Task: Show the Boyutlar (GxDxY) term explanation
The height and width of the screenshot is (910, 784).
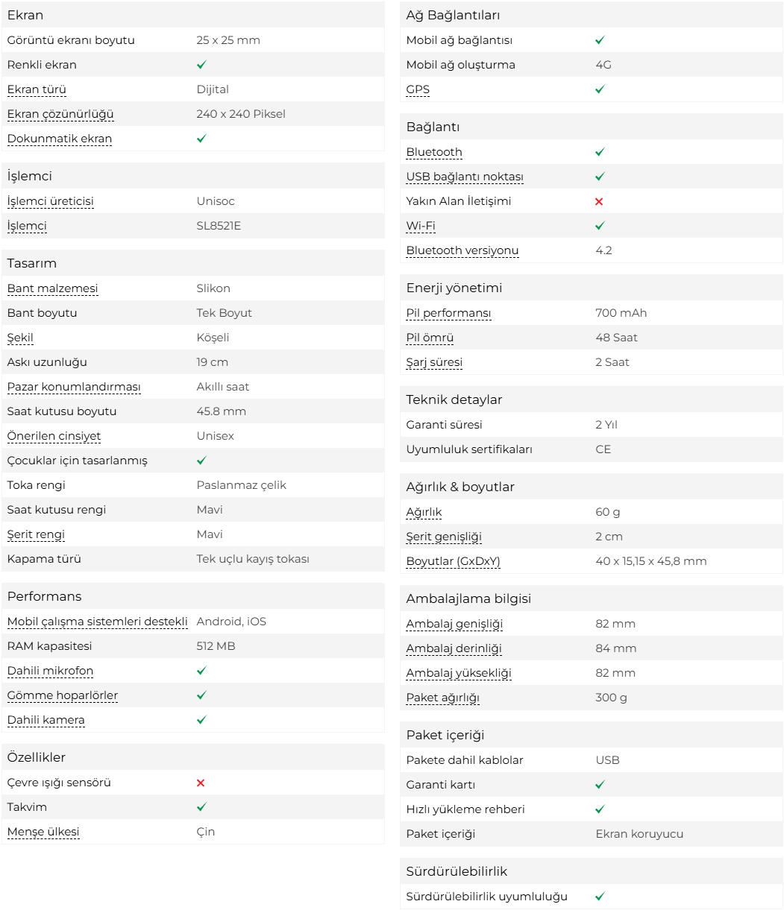Action: pyautogui.click(x=453, y=561)
